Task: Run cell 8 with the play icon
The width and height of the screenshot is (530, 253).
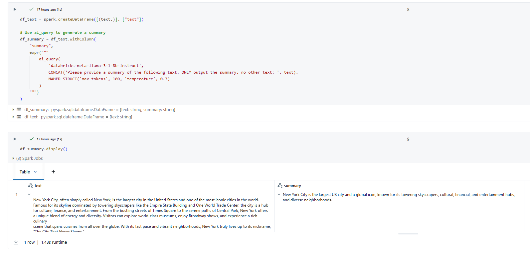Action: point(15,9)
